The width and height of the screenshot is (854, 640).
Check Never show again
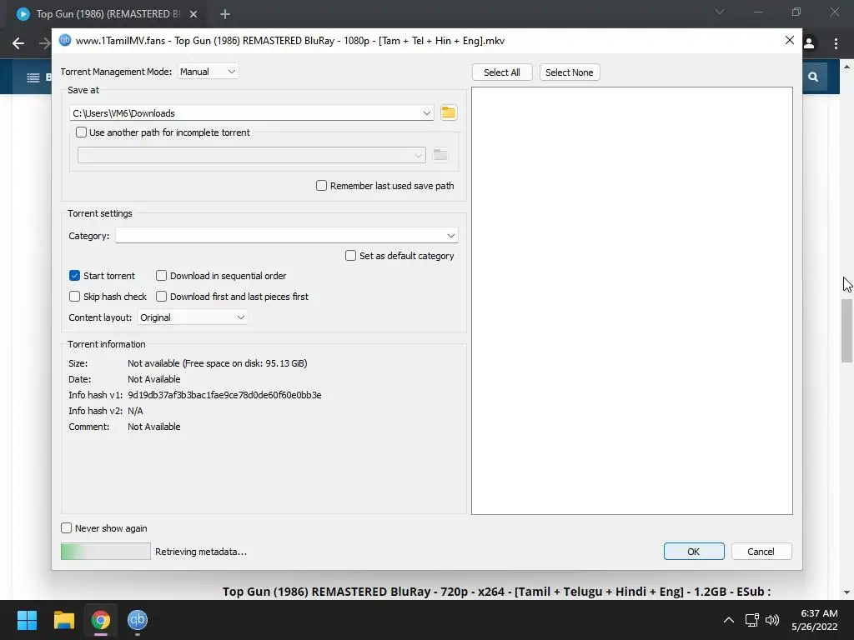(x=67, y=527)
